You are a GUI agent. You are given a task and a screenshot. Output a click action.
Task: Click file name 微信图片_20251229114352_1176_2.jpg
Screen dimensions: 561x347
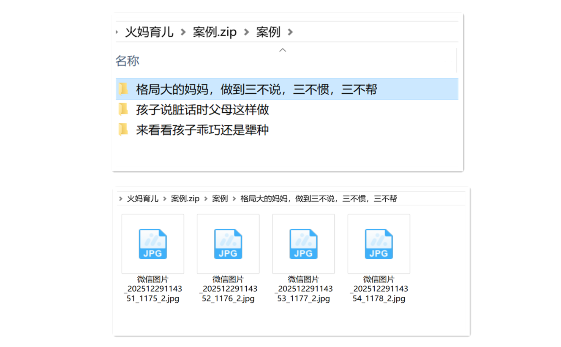[228, 289]
